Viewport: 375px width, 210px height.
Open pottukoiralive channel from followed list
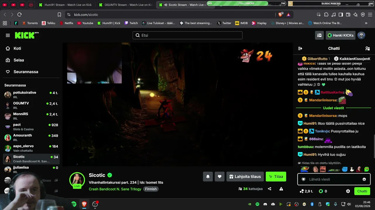coord(31,94)
